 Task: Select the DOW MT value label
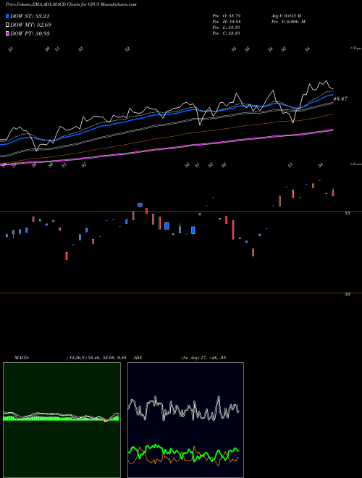pos(30,25)
